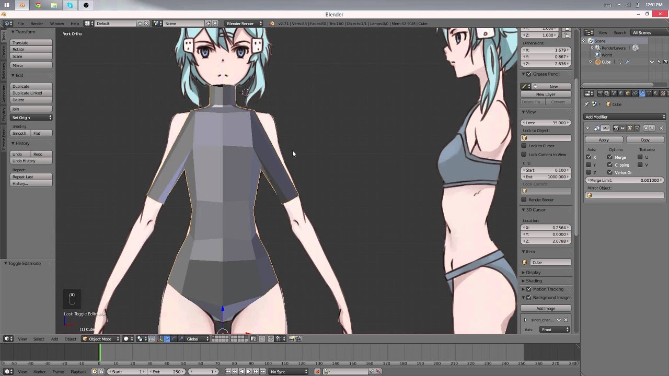669x376 pixels.
Task: Enable the Y axis checkbox in Mirror
Action: pyautogui.click(x=589, y=165)
